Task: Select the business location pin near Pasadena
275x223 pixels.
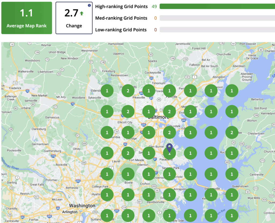Action: tap(169, 148)
